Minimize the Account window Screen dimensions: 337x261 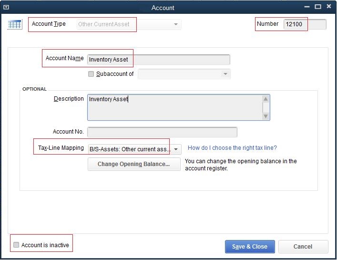[x=307, y=7]
